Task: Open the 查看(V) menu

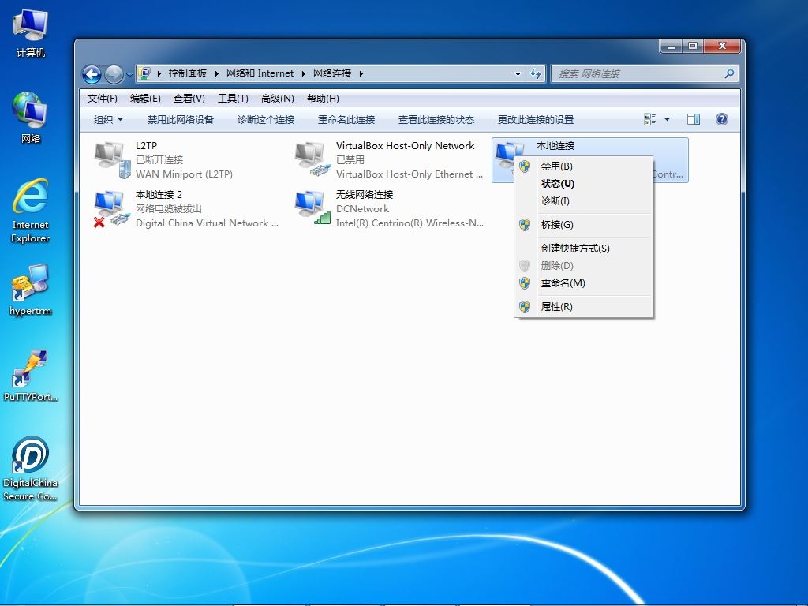Action: tap(189, 99)
